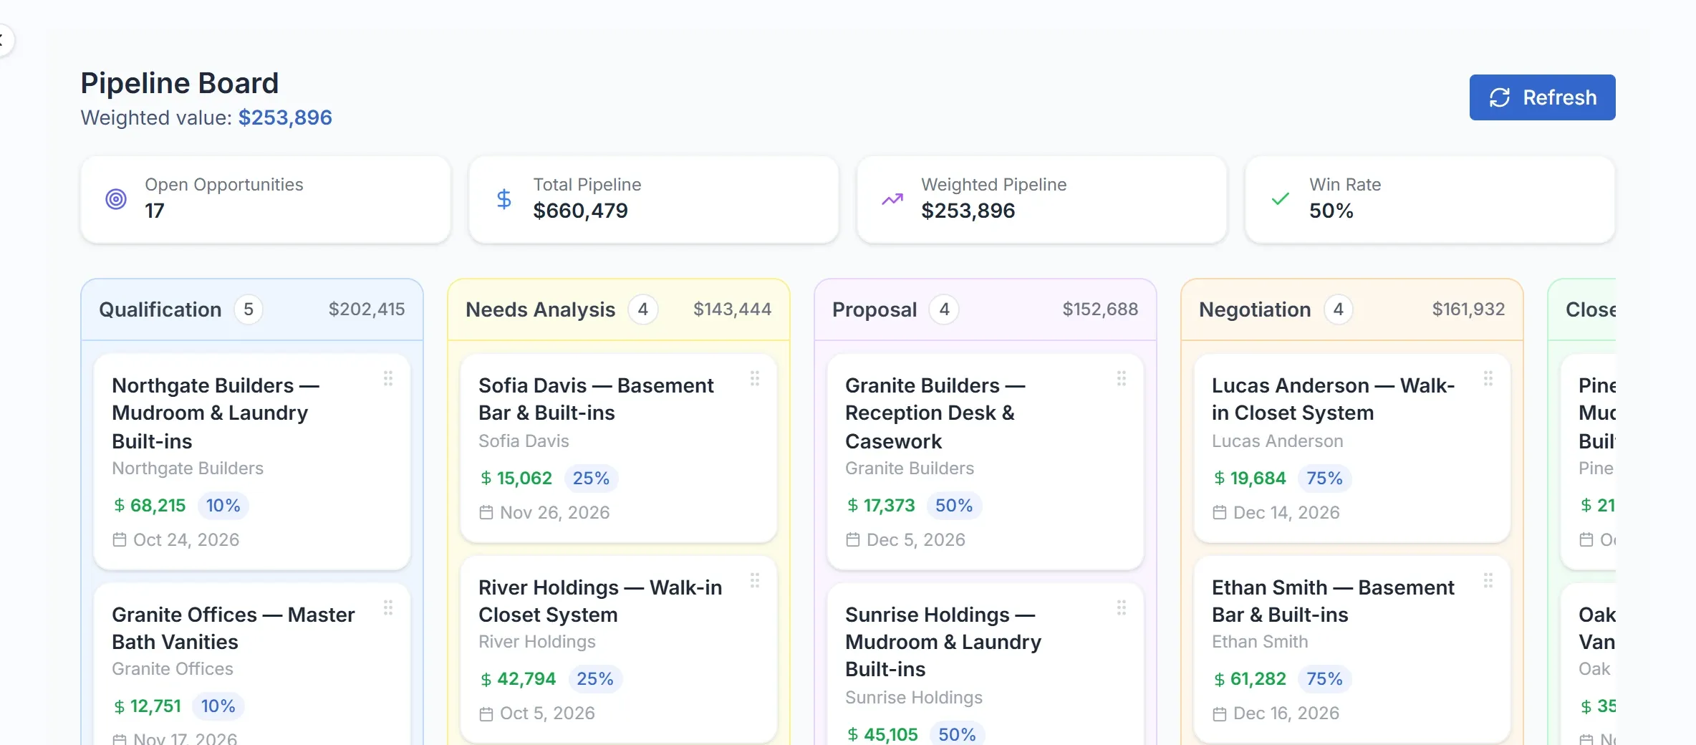Click the 10% badge on Granite Offices card
Viewport: 1696px width, 745px height.
click(218, 706)
